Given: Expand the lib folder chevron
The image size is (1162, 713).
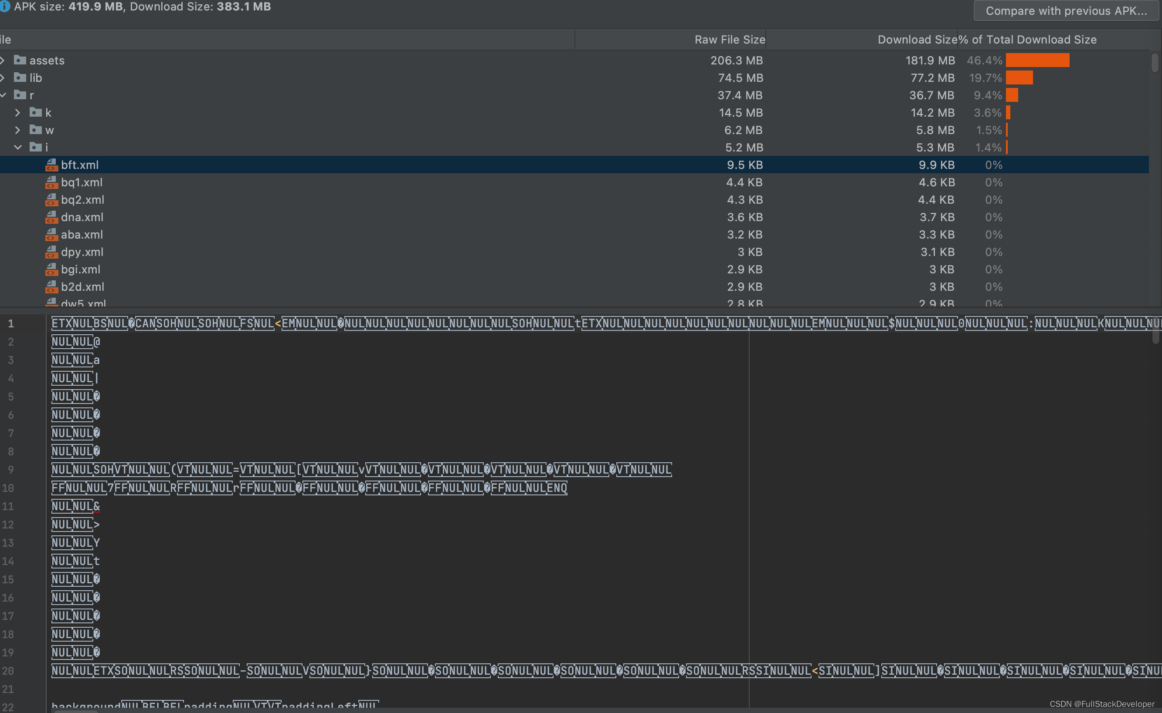Looking at the screenshot, I should click(3, 78).
